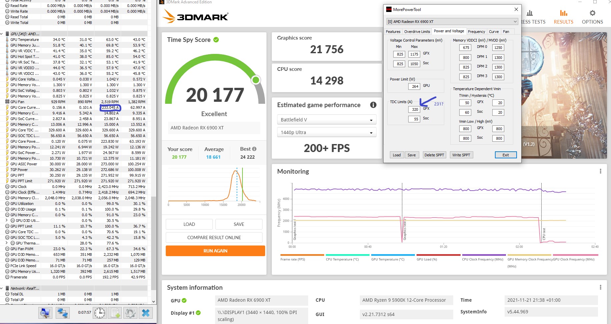Toggle the GPU Temperature legend color bar
This screenshot has height=324, width=611.
pos(393,255)
